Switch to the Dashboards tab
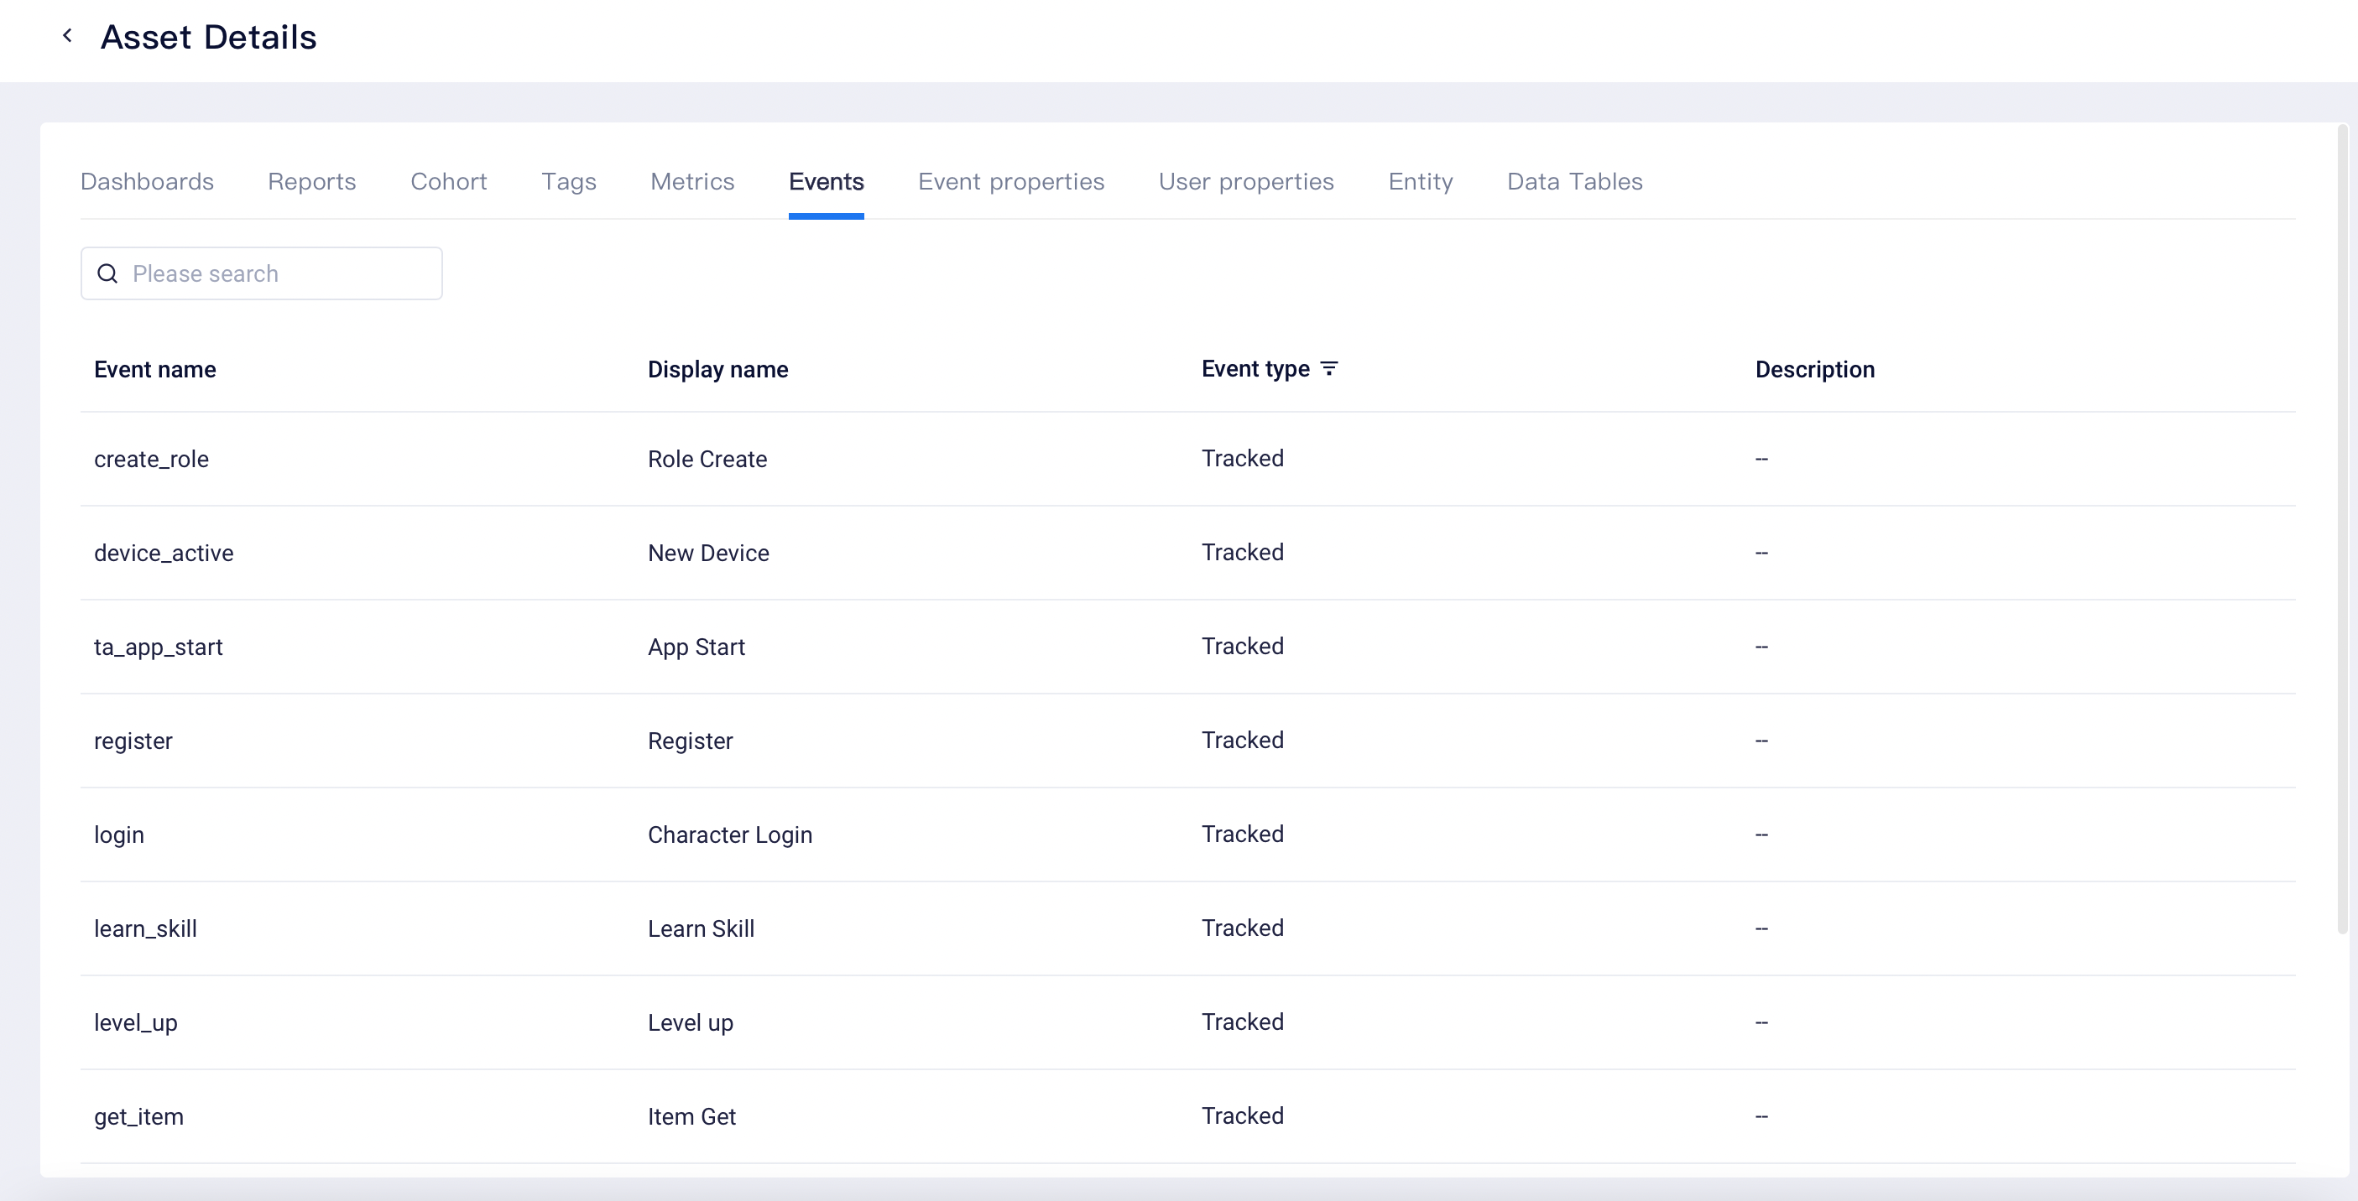This screenshot has width=2358, height=1201. pyautogui.click(x=148, y=181)
